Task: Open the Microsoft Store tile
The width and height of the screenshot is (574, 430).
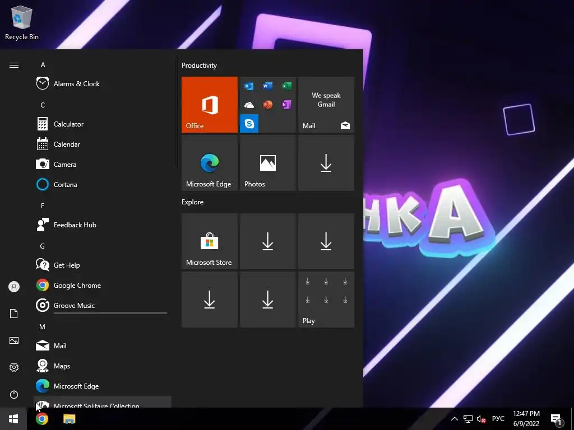Action: pos(210,241)
